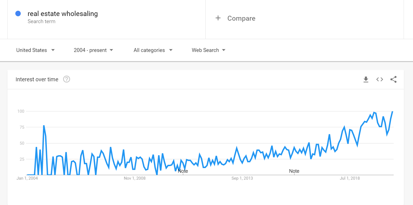Click the plus icon beside Compare

click(x=218, y=18)
